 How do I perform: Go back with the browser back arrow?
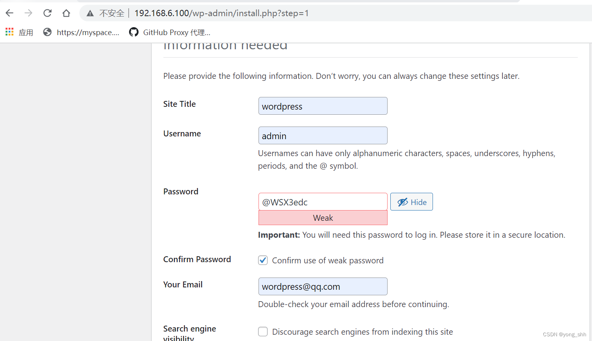pyautogui.click(x=9, y=13)
